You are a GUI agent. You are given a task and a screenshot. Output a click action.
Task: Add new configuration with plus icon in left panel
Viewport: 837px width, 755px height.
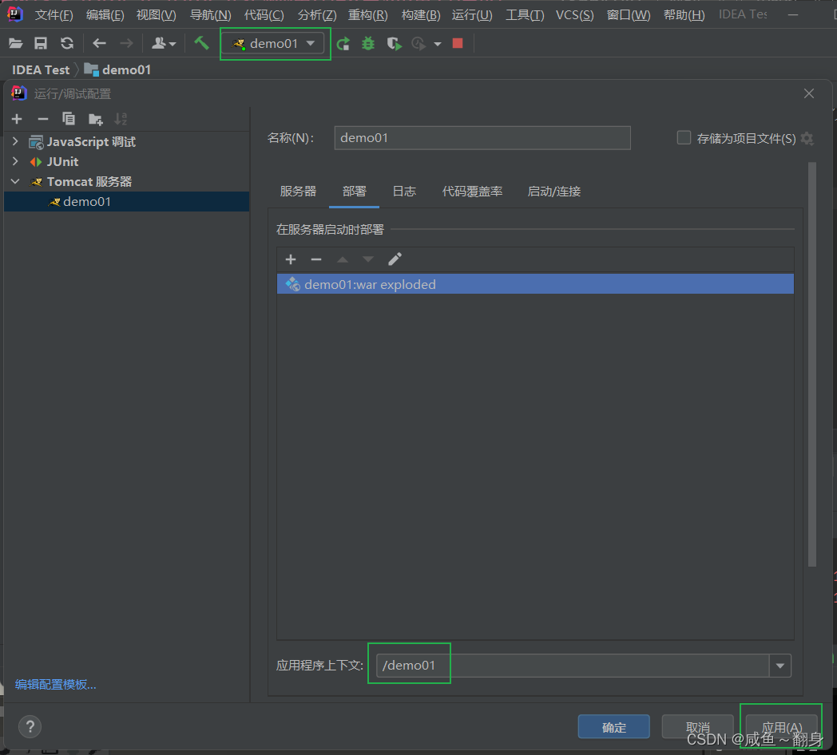coord(17,119)
